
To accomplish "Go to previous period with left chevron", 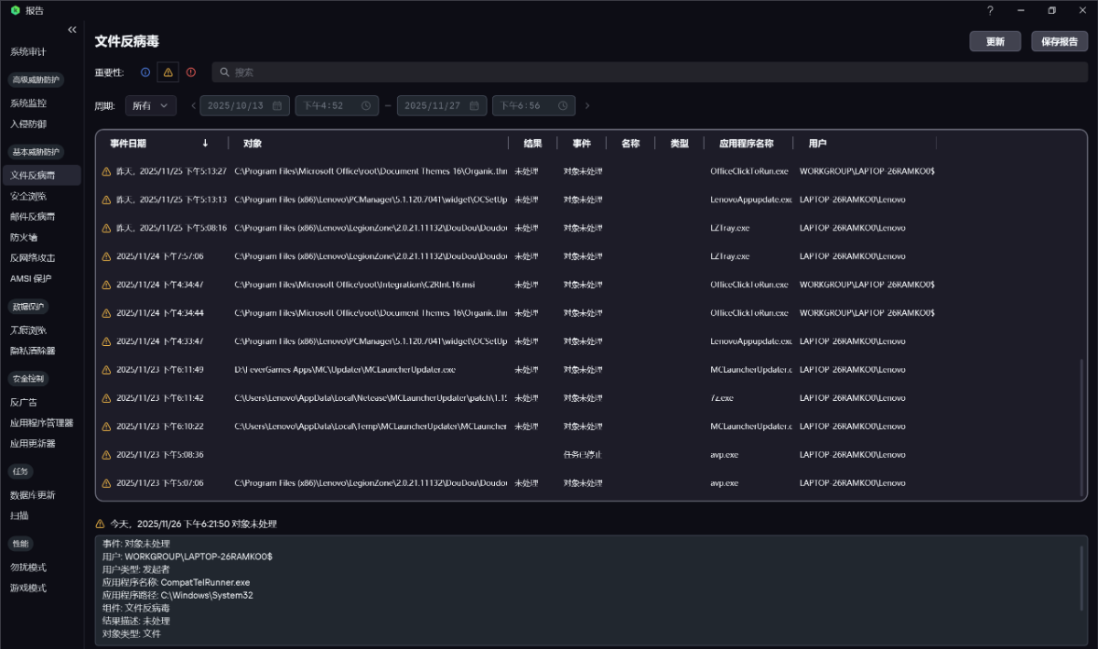I will click(193, 106).
